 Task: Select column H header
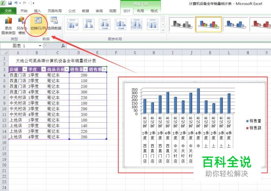(154, 53)
